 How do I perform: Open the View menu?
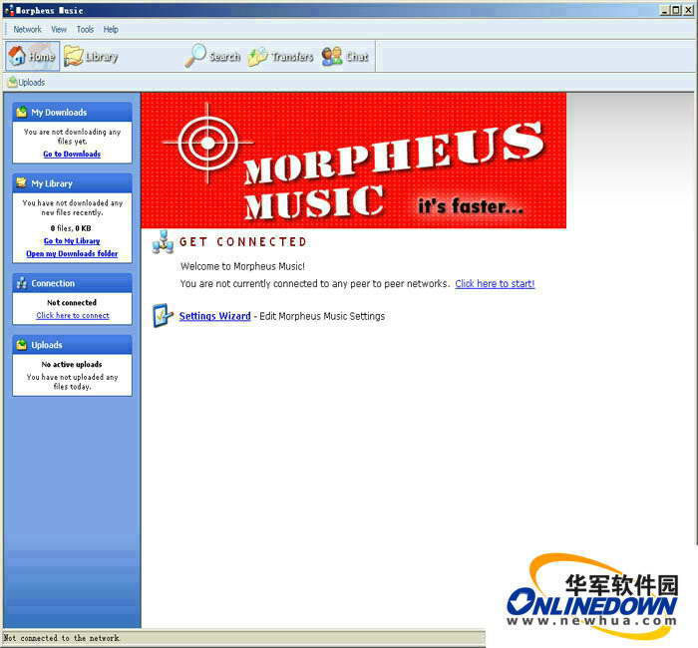[59, 29]
